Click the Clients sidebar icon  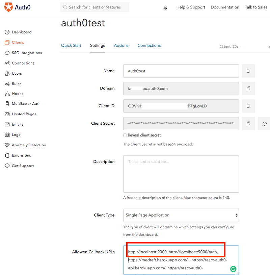pos(7,43)
